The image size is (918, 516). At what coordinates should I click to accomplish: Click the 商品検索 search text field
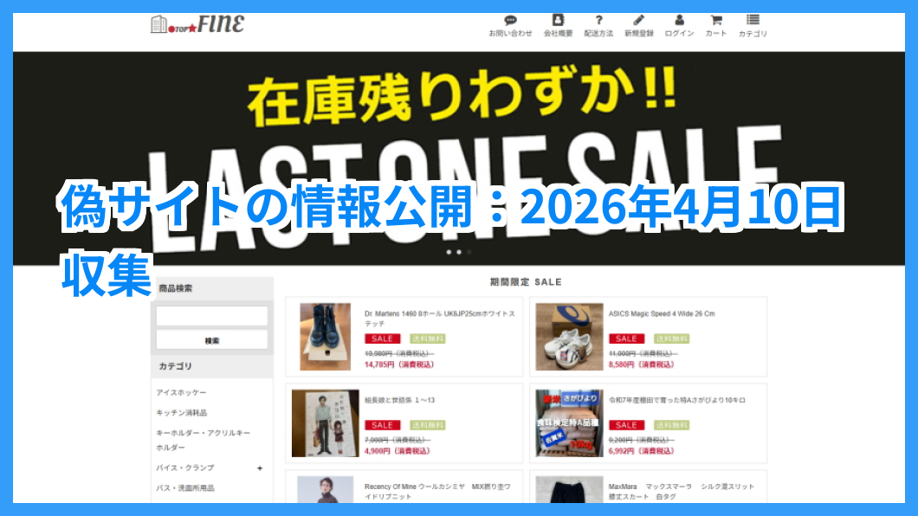[212, 316]
